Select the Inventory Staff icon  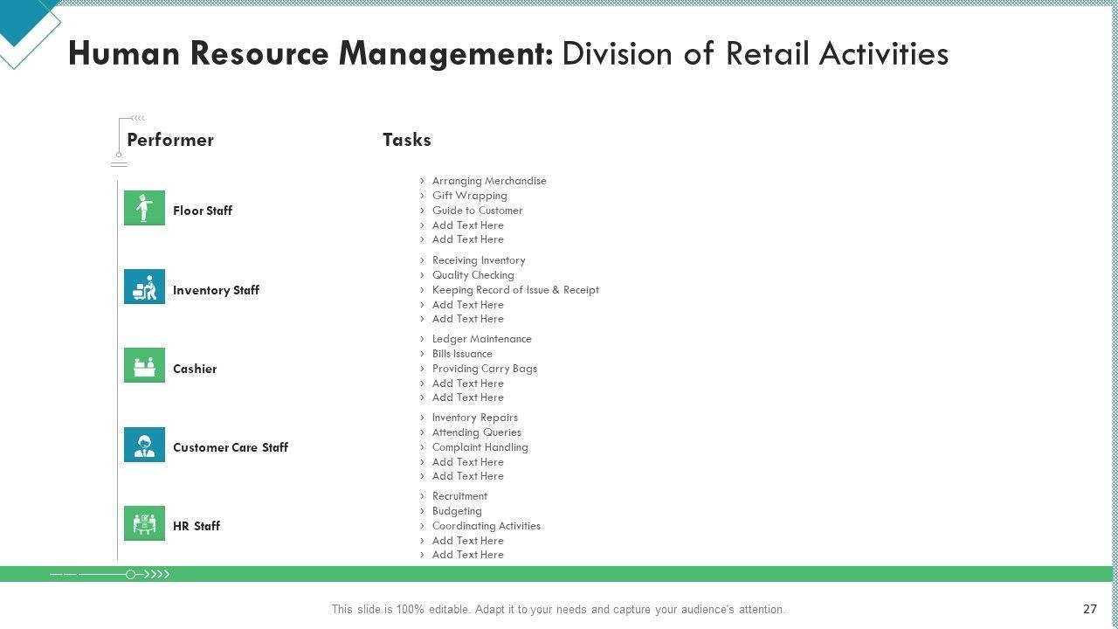(x=144, y=287)
